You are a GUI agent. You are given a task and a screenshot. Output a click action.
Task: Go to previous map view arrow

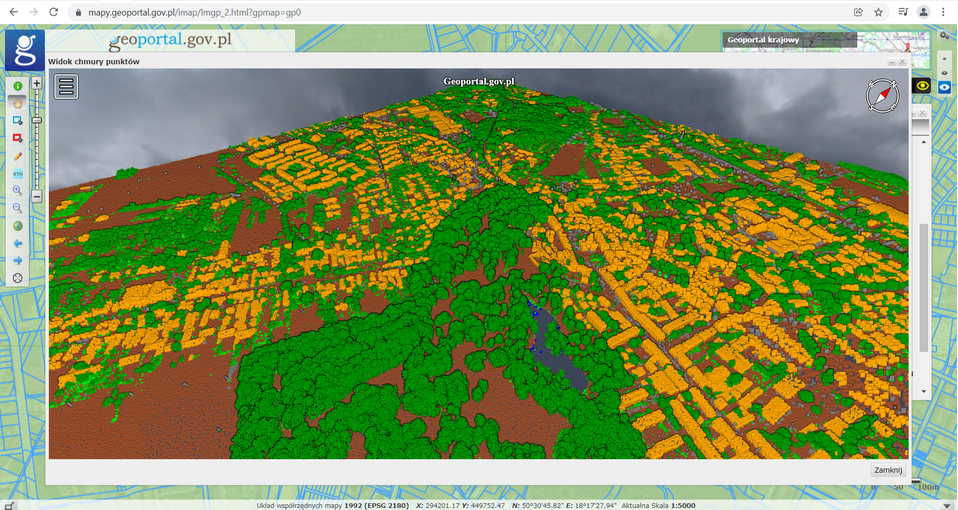[x=18, y=243]
